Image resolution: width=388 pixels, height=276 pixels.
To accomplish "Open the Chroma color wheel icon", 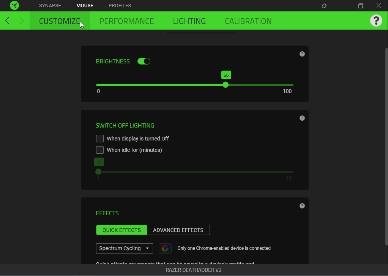I will 165,248.
